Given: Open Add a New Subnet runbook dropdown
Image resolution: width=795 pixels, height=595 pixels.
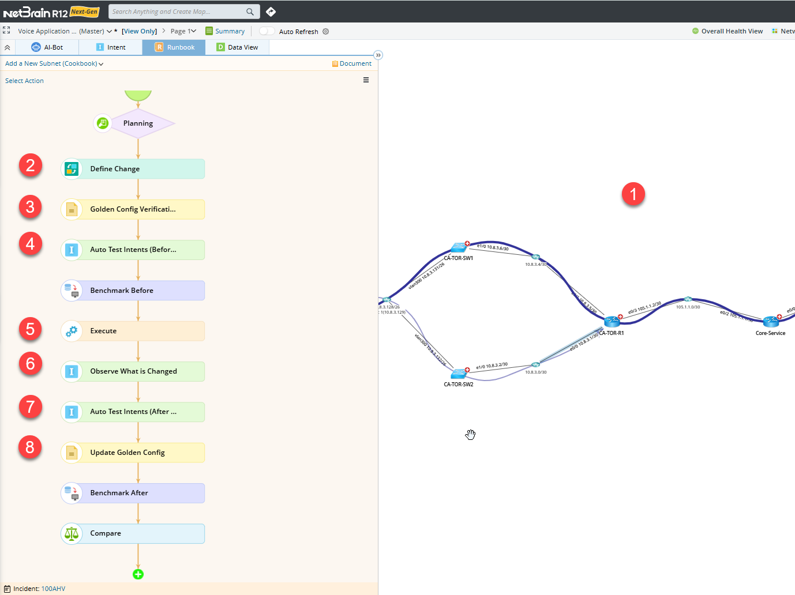Looking at the screenshot, I should tap(54, 64).
